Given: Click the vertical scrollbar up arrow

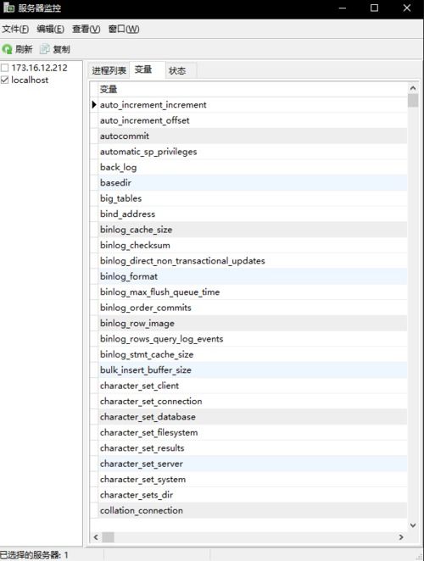Looking at the screenshot, I should point(413,88).
